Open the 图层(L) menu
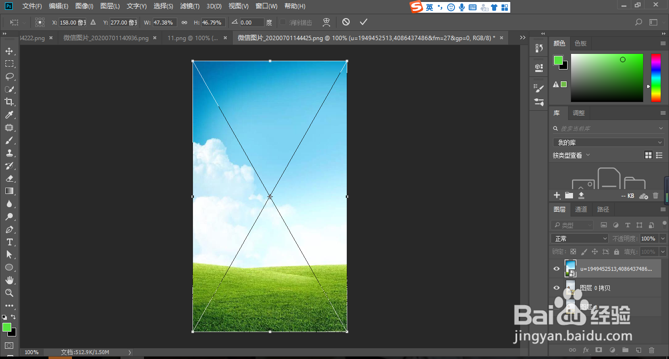 tap(110, 6)
